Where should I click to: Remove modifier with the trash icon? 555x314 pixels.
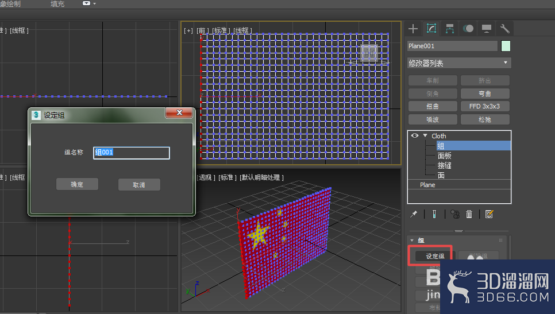pyautogui.click(x=469, y=214)
